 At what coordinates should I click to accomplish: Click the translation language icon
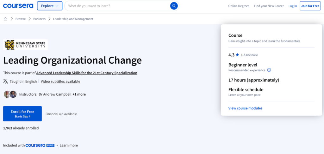[x=6, y=81]
